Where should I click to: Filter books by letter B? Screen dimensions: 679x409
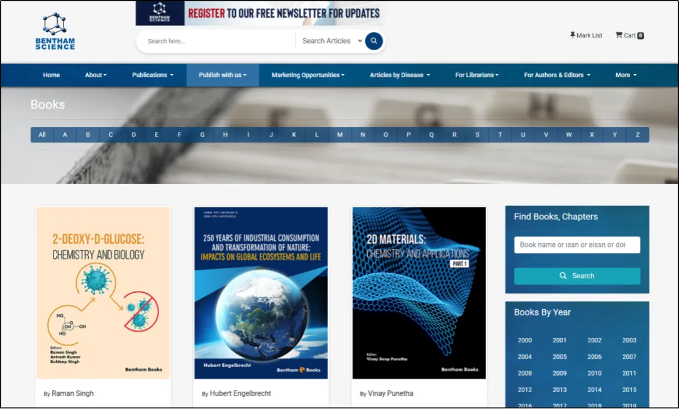[x=88, y=134]
